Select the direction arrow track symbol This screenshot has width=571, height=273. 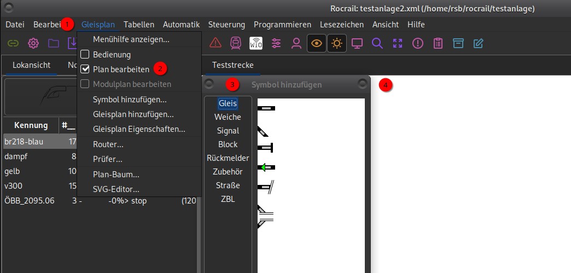[x=266, y=167]
